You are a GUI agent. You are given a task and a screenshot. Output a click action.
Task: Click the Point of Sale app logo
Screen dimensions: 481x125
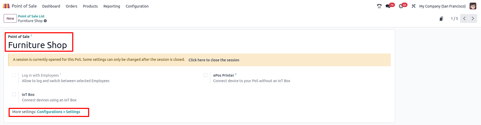[6, 6]
